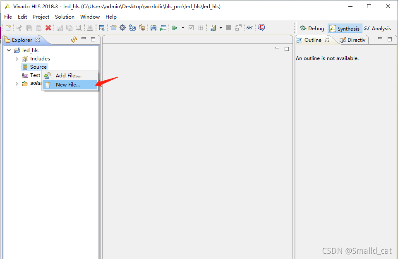Click the Compare Reports icon
Image resolution: width=398 pixels, height=259 pixels.
(238, 27)
